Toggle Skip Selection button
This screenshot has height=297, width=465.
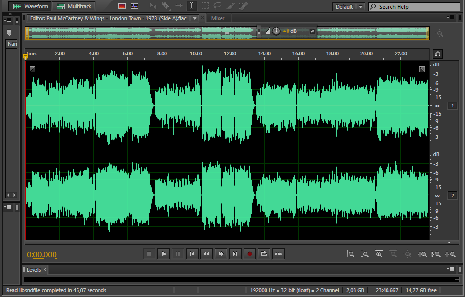point(278,254)
